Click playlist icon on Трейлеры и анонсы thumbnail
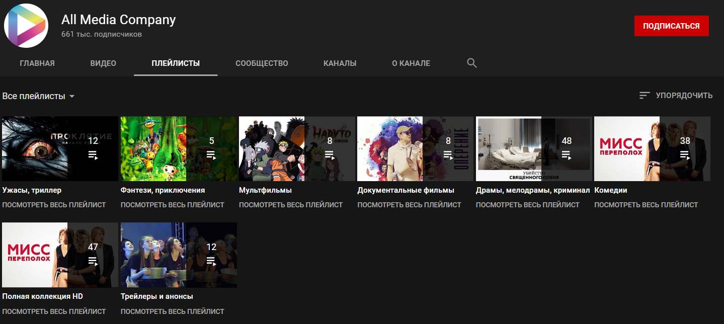The image size is (724, 324). (x=211, y=261)
